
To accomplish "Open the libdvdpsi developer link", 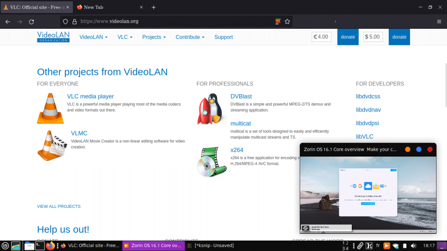I will (368, 123).
